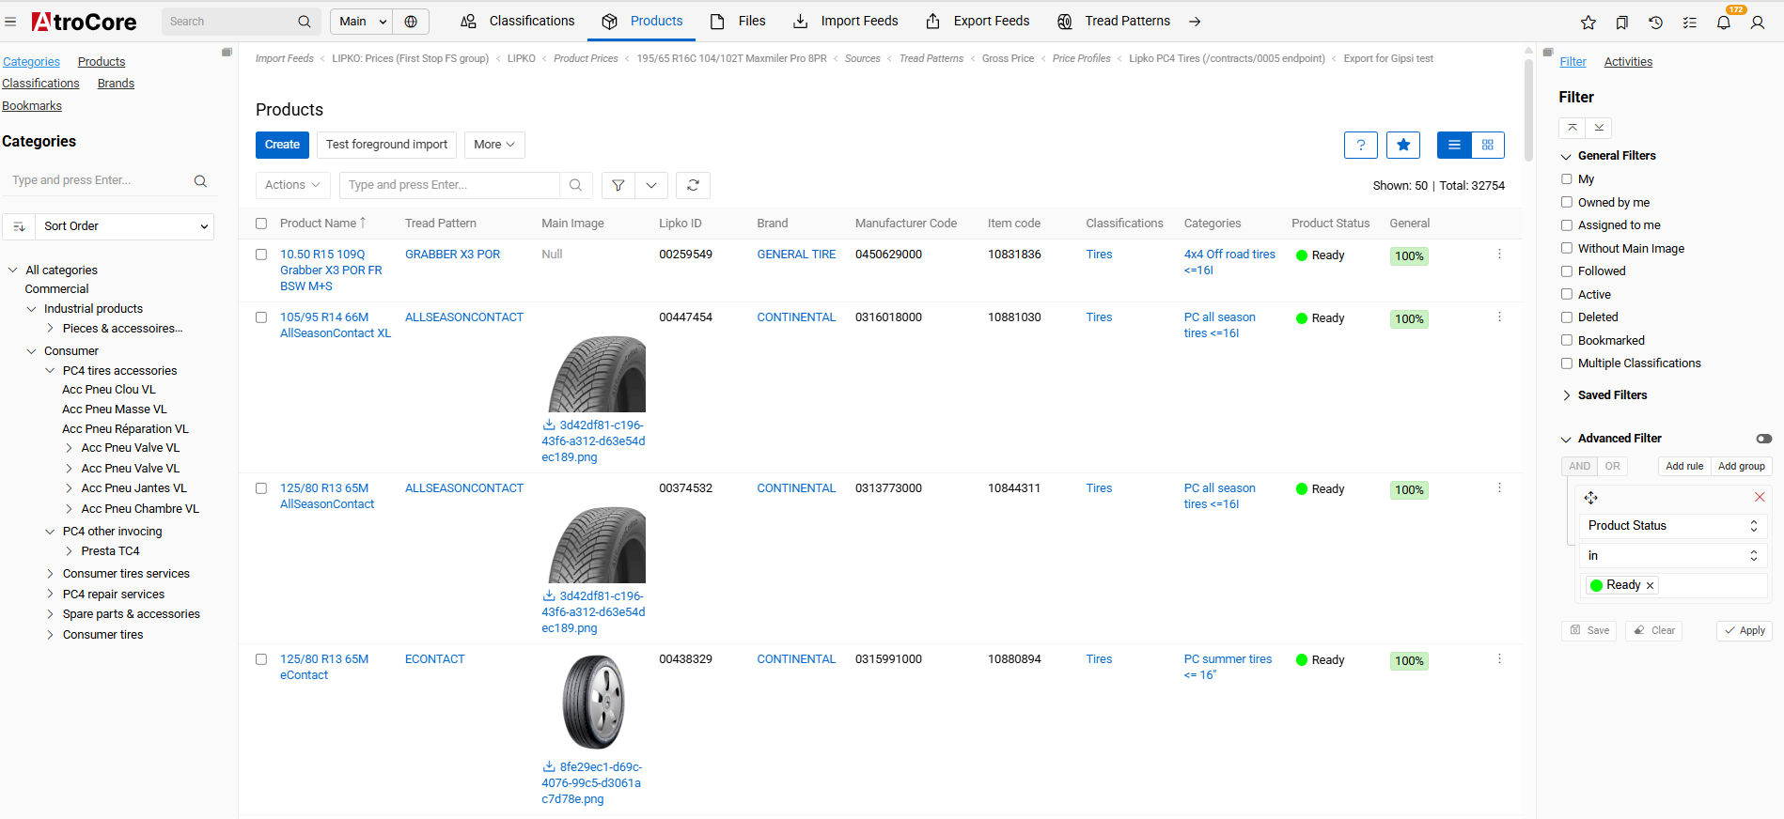Click the refresh list icon
1784x819 pixels.
coord(693,185)
